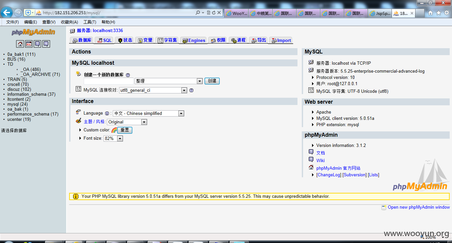This screenshot has height=243, width=452.
Task: Open the utf8_general_ci connection collation dropdown
Action: [153, 90]
